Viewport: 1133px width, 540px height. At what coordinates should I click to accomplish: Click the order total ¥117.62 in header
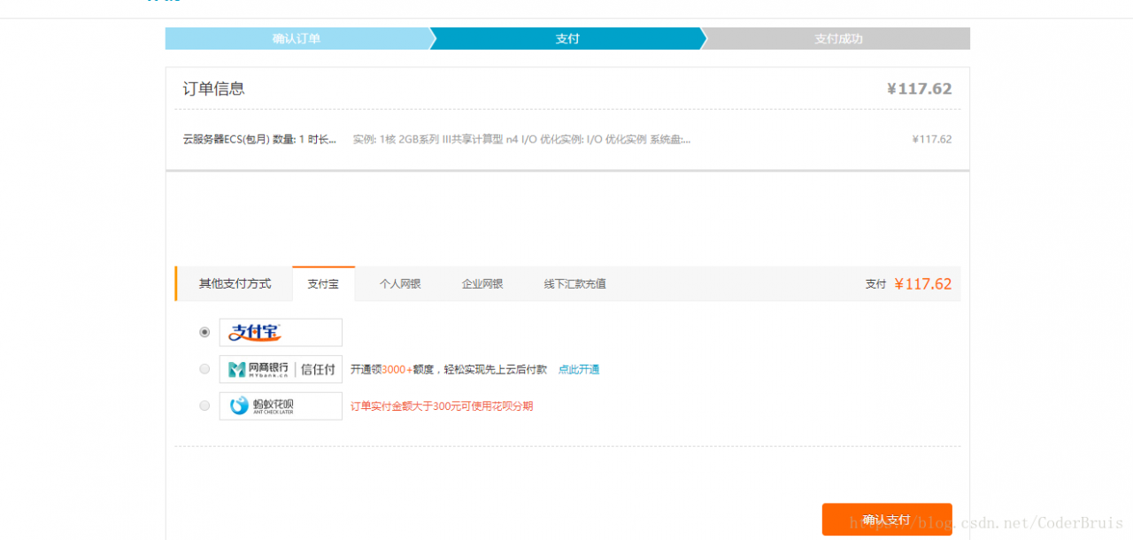click(920, 89)
